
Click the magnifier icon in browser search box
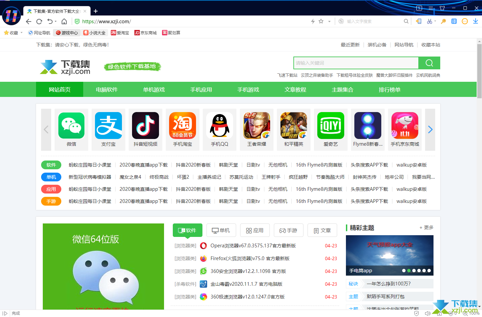click(x=406, y=21)
